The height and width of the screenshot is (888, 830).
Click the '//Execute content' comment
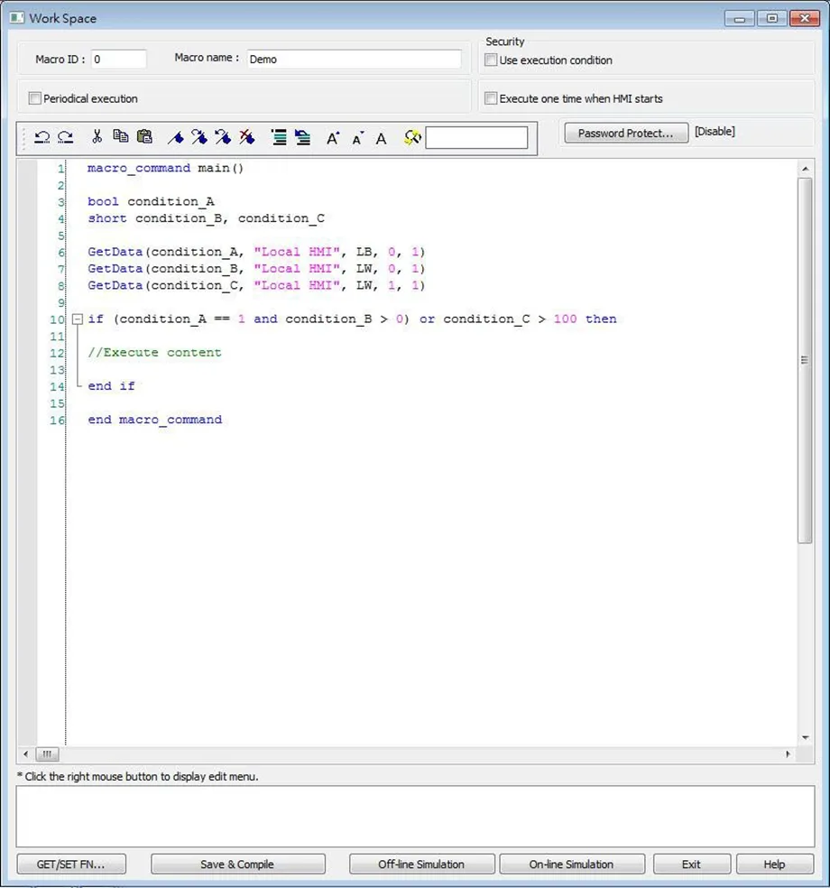point(154,353)
